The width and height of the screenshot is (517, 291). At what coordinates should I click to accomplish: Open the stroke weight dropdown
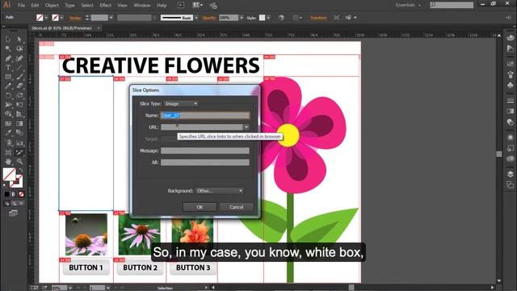coord(111,18)
